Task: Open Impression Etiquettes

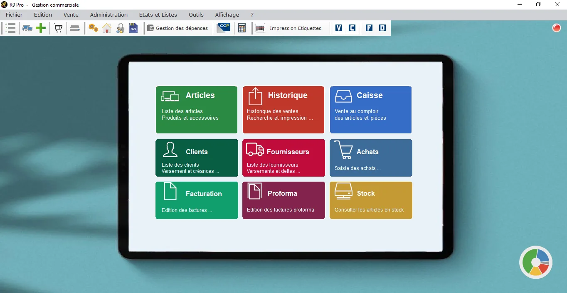Action: [x=296, y=28]
